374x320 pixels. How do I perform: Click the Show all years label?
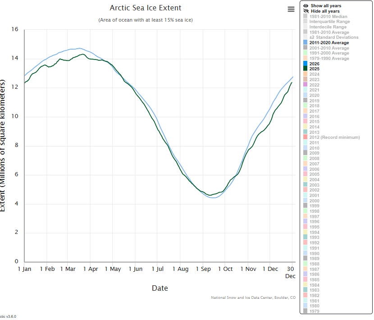(326, 6)
